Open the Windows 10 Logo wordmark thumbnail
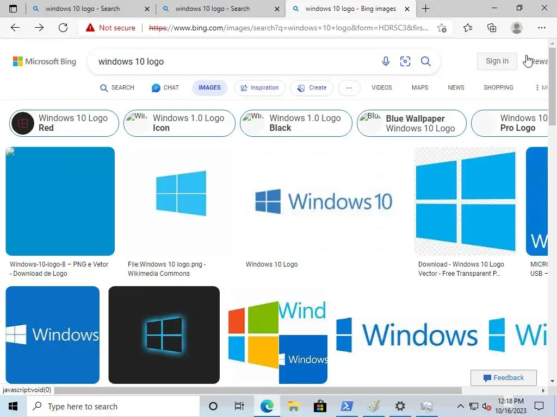Image resolution: width=557 pixels, height=417 pixels. pyautogui.click(x=323, y=201)
